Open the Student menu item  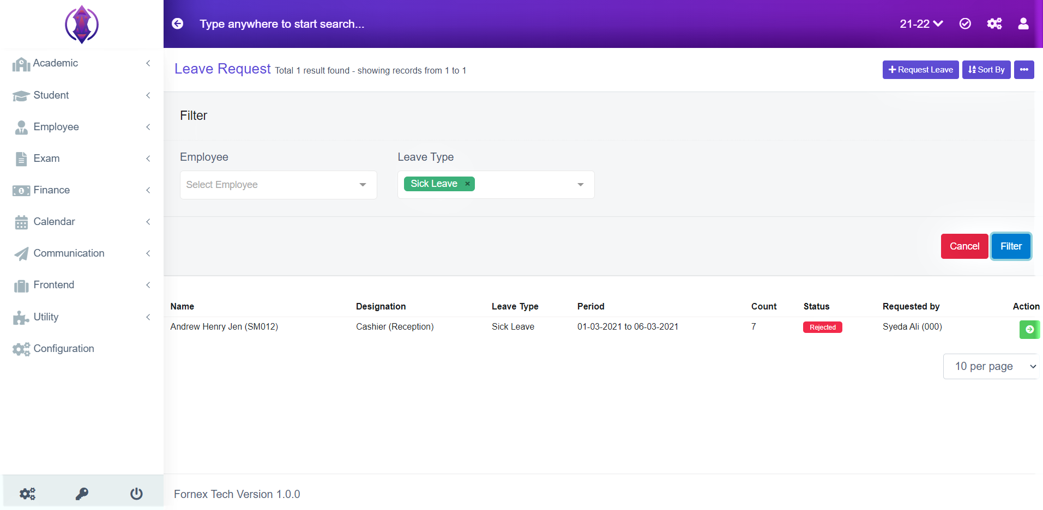click(x=82, y=95)
